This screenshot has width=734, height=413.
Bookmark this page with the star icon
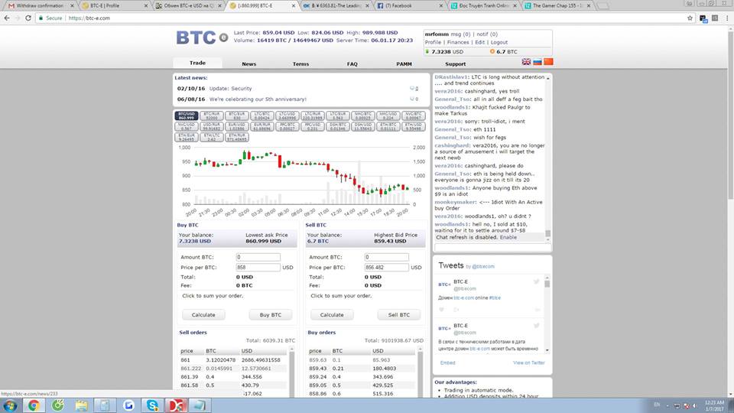(x=690, y=18)
